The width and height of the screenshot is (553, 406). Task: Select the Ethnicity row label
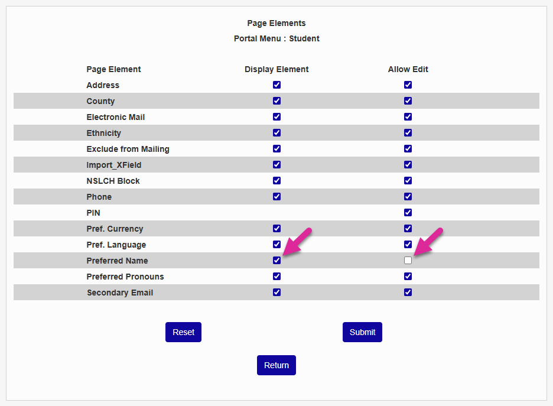pyautogui.click(x=104, y=134)
